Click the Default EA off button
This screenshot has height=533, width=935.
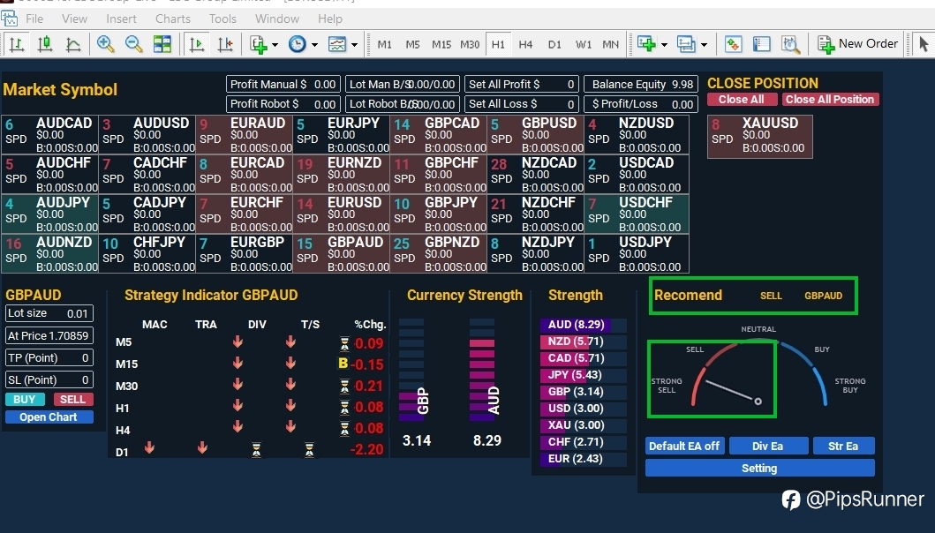[x=684, y=446]
